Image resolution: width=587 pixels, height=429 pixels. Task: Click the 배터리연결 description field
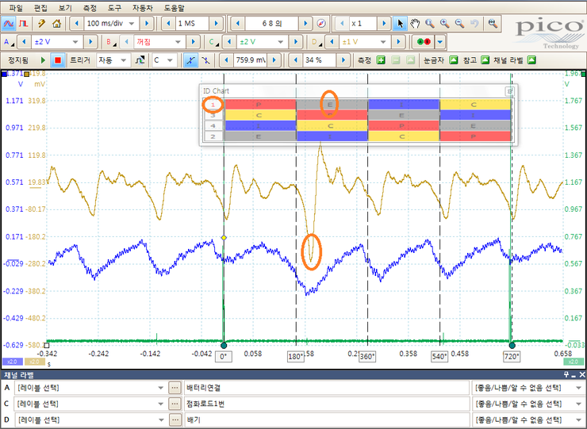point(327,389)
